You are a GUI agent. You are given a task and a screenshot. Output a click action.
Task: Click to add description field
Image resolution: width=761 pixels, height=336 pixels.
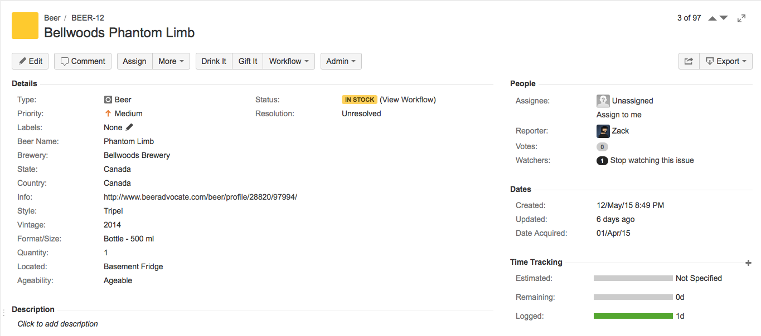click(57, 324)
